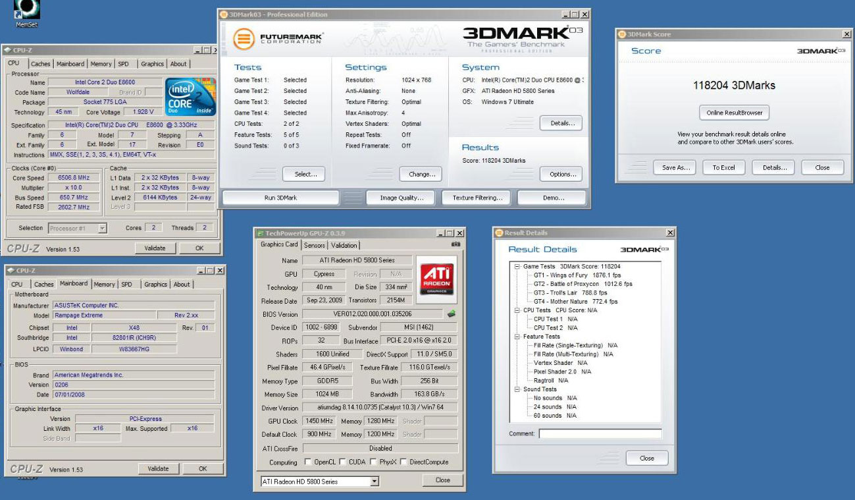
Task: Click the 3DMark03 logo in the Score window
Action: pos(821,51)
